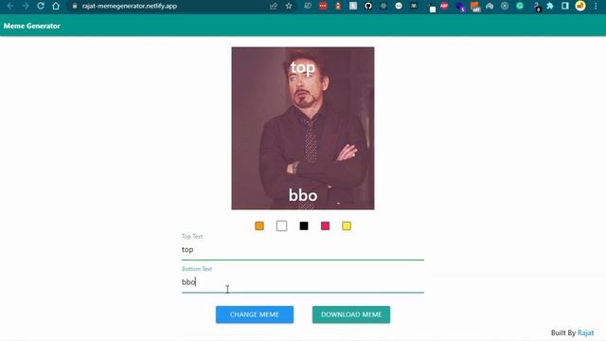The width and height of the screenshot is (606, 341).
Task: Select the orange text color swatch
Action: pos(259,225)
